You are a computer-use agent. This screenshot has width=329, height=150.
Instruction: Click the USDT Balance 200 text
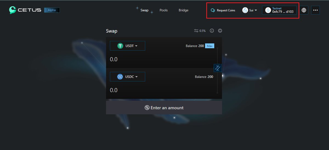[x=195, y=46]
